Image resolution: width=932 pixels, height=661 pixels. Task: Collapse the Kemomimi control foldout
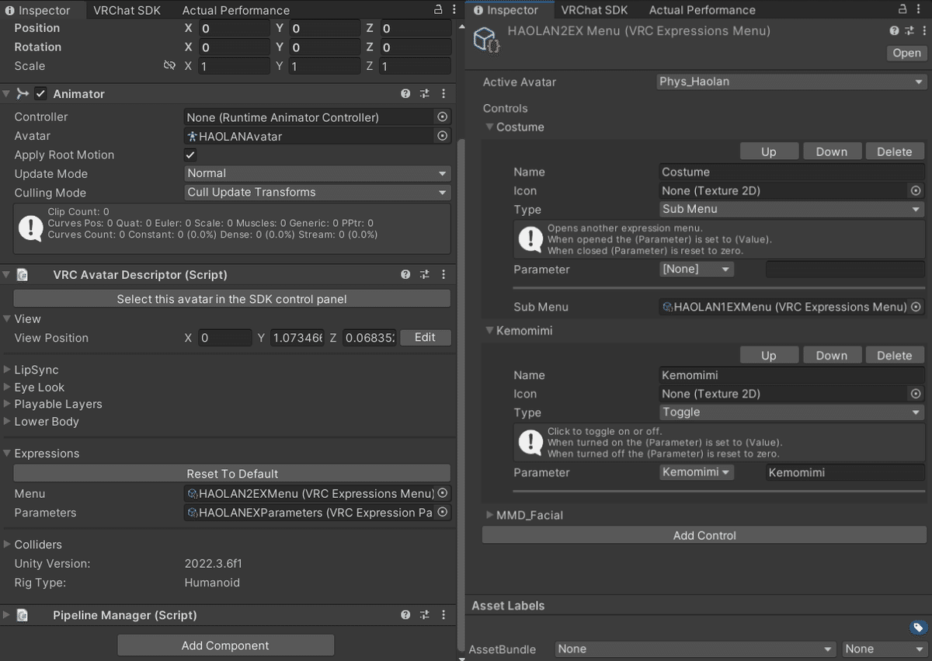click(489, 331)
